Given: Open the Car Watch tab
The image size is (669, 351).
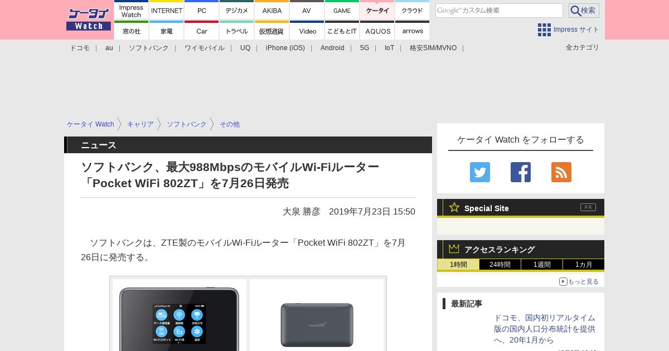Looking at the screenshot, I should (x=202, y=31).
